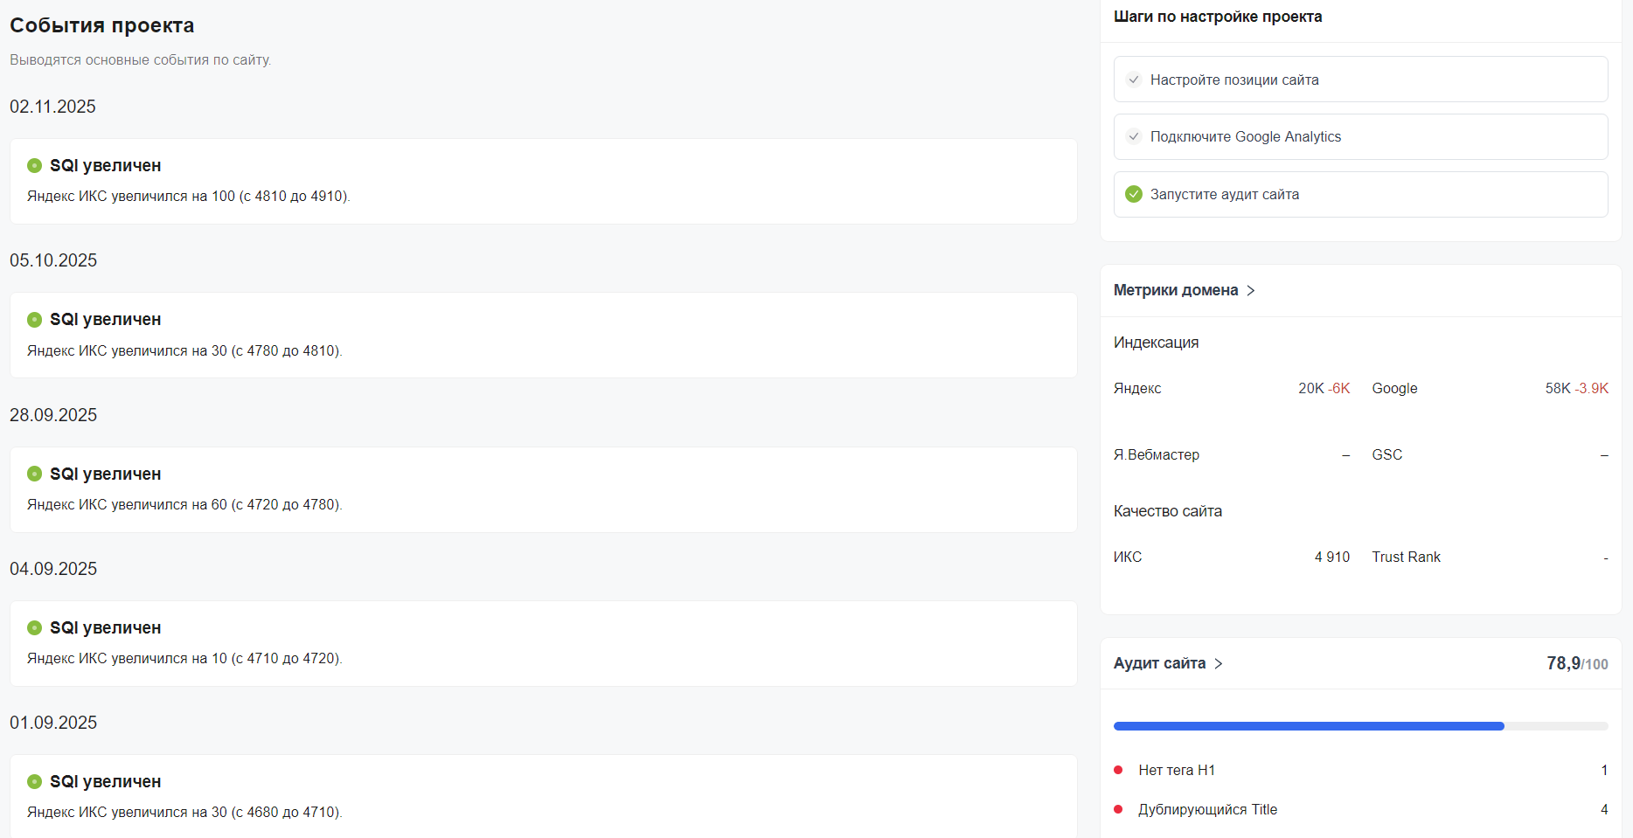Select the Подключите Google Analytics setup step
1633x838 pixels.
[x=1245, y=136]
